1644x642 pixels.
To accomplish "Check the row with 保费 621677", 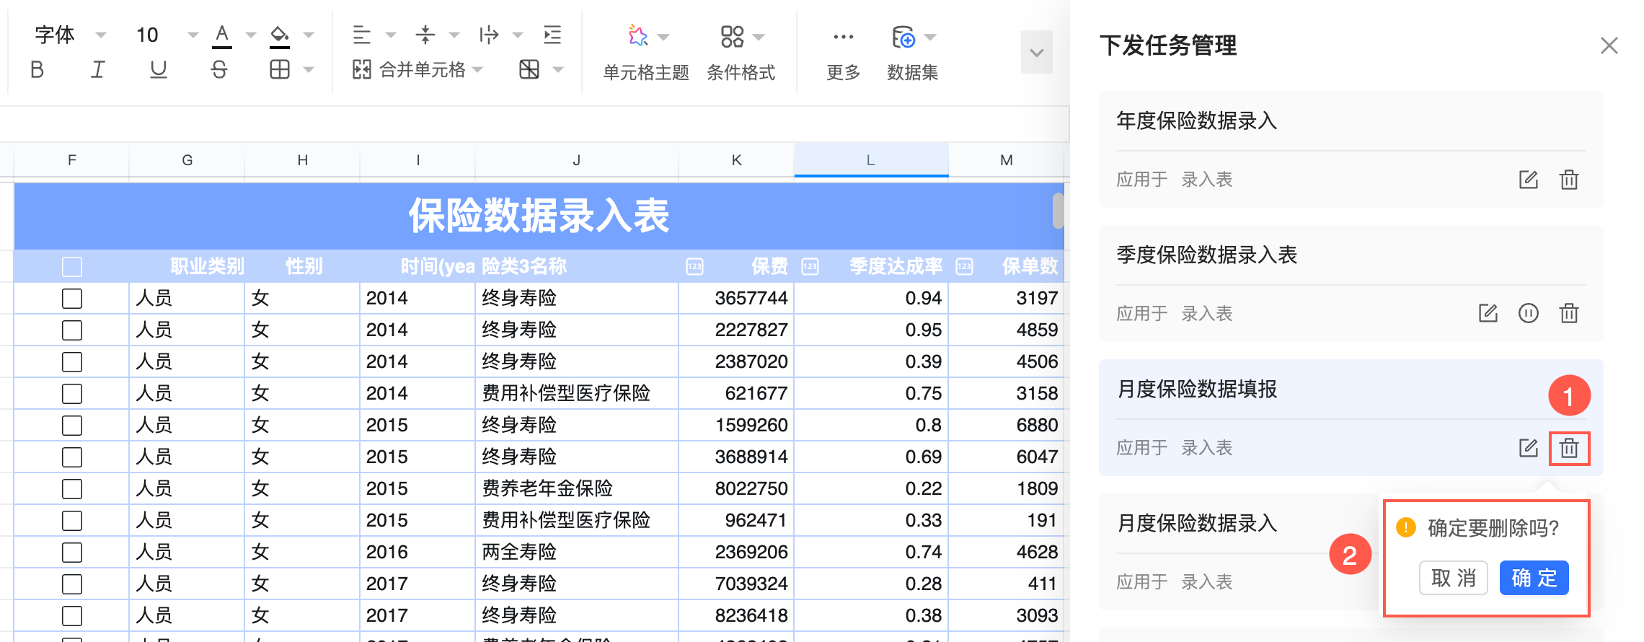I will pos(72,394).
